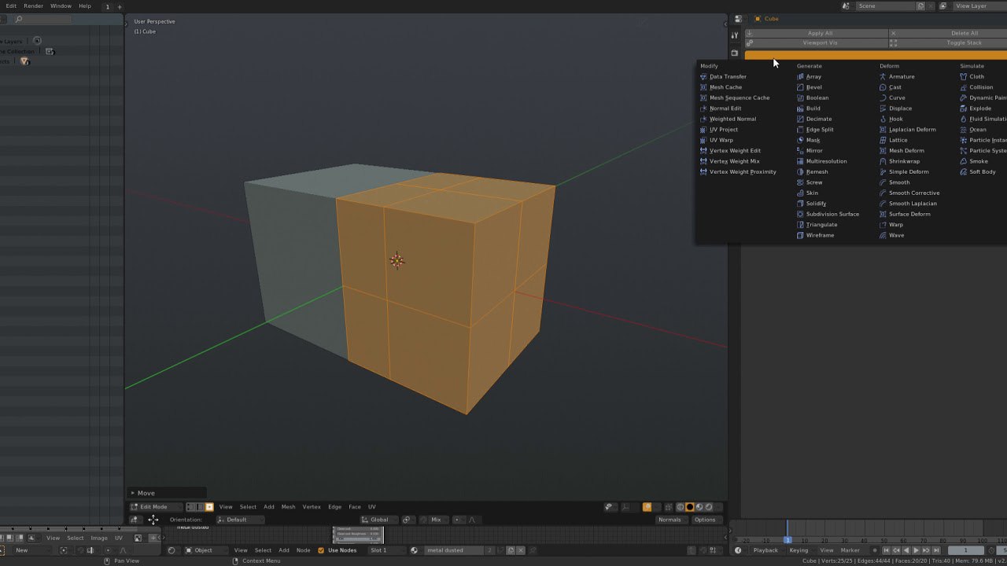The width and height of the screenshot is (1007, 566).
Task: Open the Orientation Default dropdown
Action: click(240, 520)
